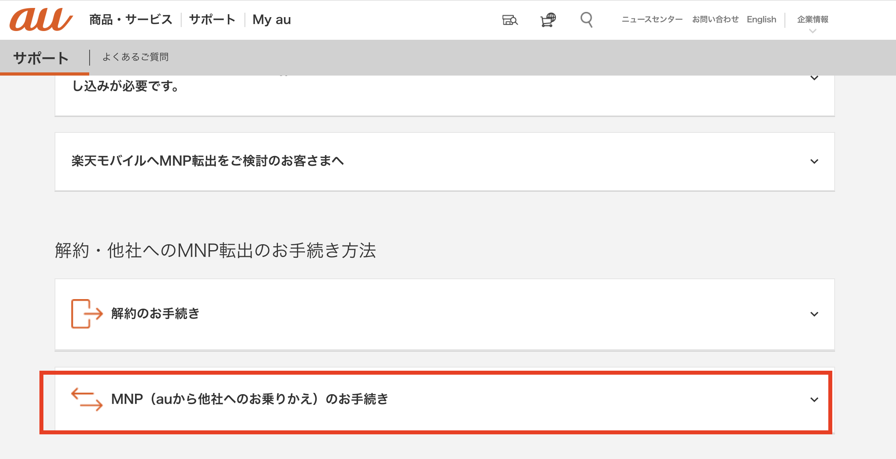Click the au logo
The height and width of the screenshot is (459, 896).
click(41, 19)
